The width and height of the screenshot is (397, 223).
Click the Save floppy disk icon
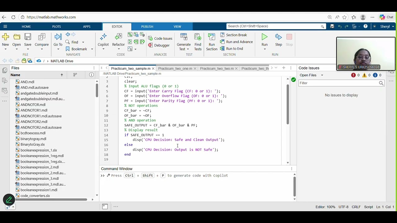[28, 37]
